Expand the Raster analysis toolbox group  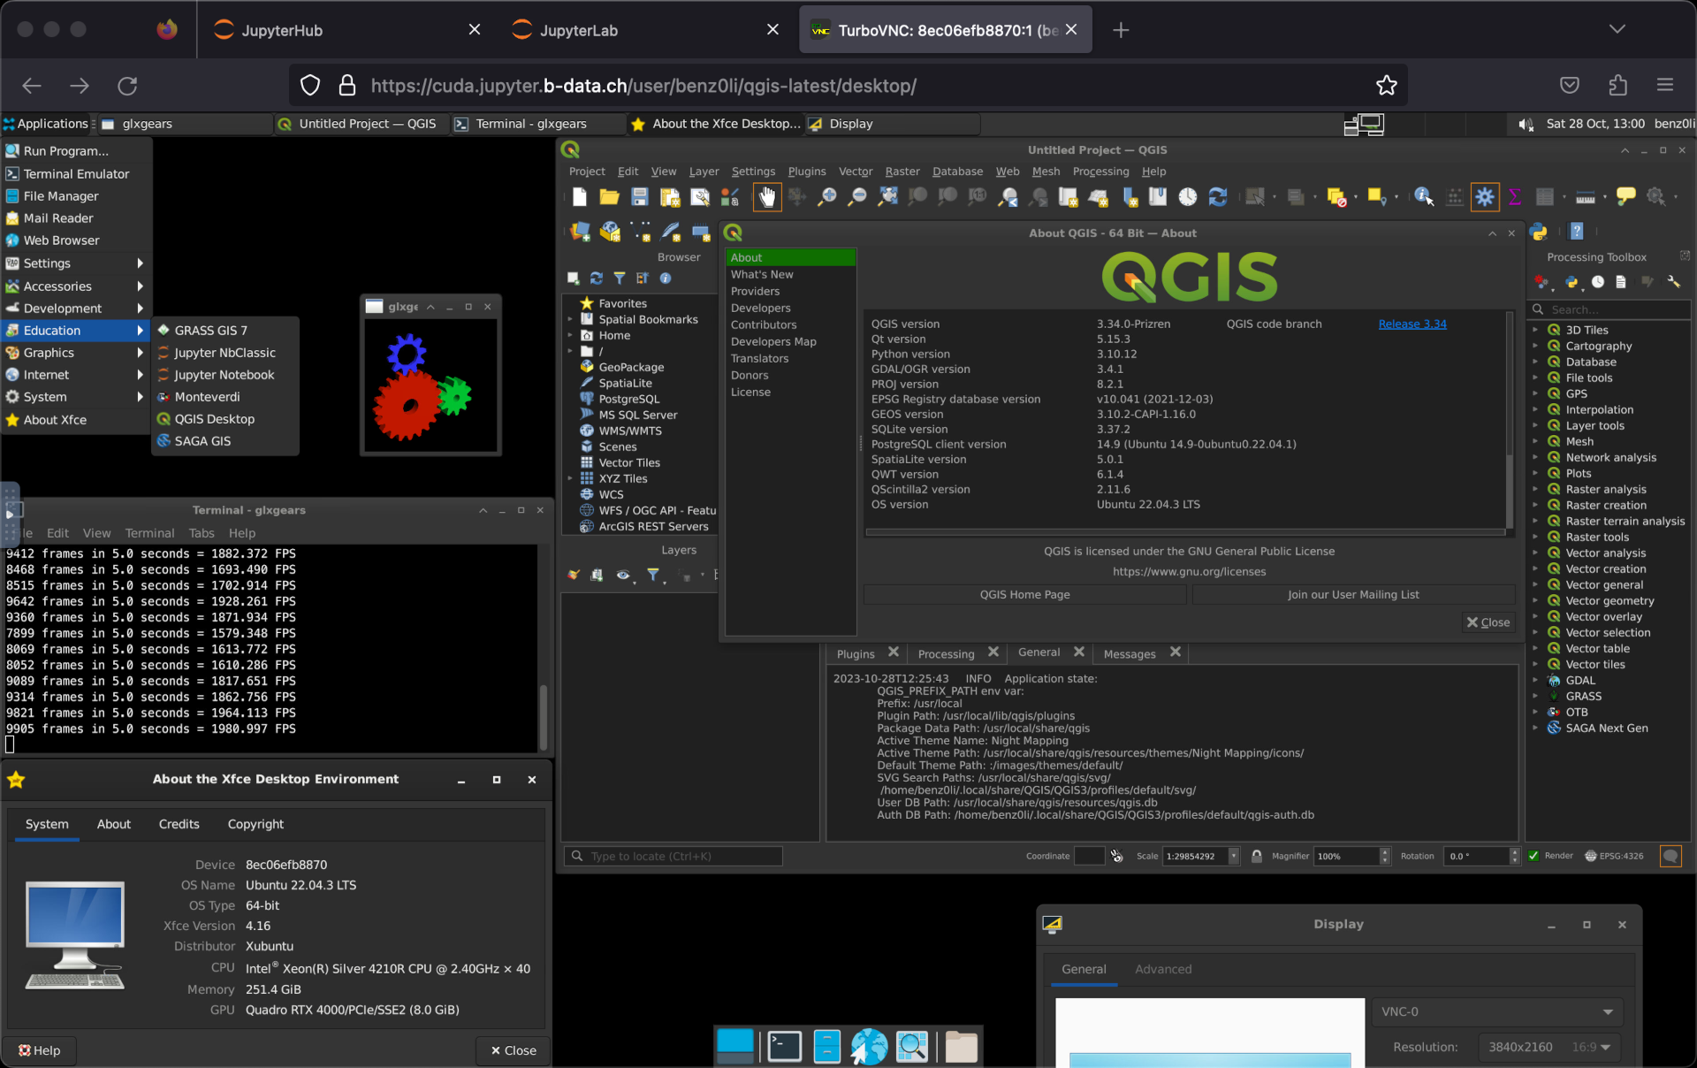coord(1535,490)
